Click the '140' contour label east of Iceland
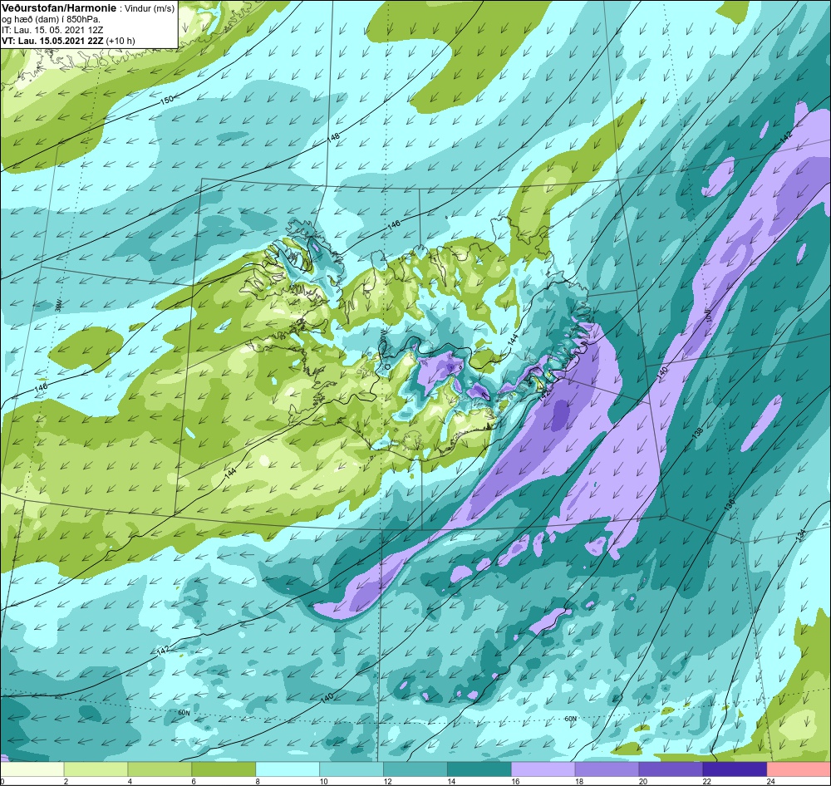The image size is (831, 786). coord(662,372)
